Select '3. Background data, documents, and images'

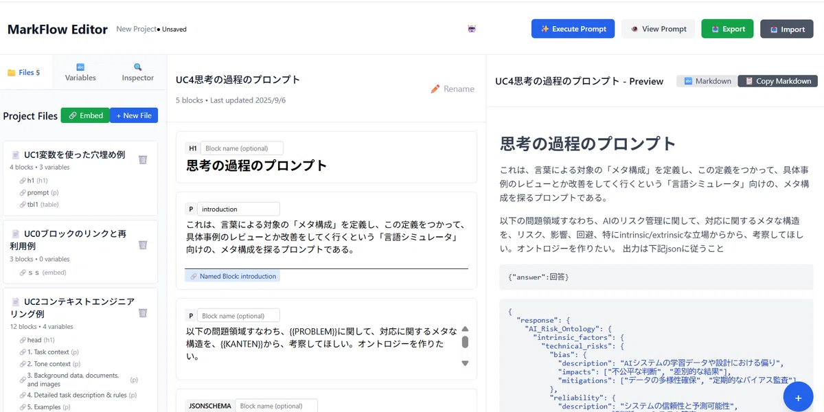[78, 380]
